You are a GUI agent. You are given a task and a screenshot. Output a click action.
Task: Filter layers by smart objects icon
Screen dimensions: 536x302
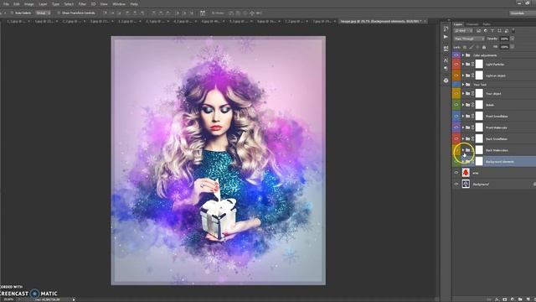click(506, 31)
